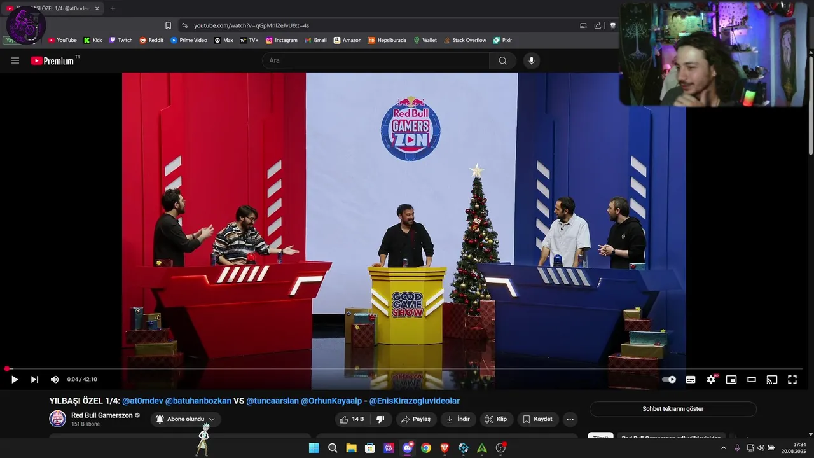This screenshot has width=814, height=458.
Task: Share video via Paylaş button
Action: (x=417, y=419)
